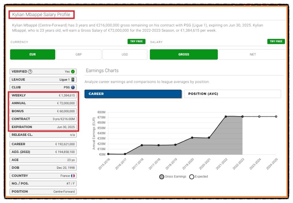The image size is (293, 203).
Task: Click the 2024-2025 expected data point
Action: coord(276,117)
